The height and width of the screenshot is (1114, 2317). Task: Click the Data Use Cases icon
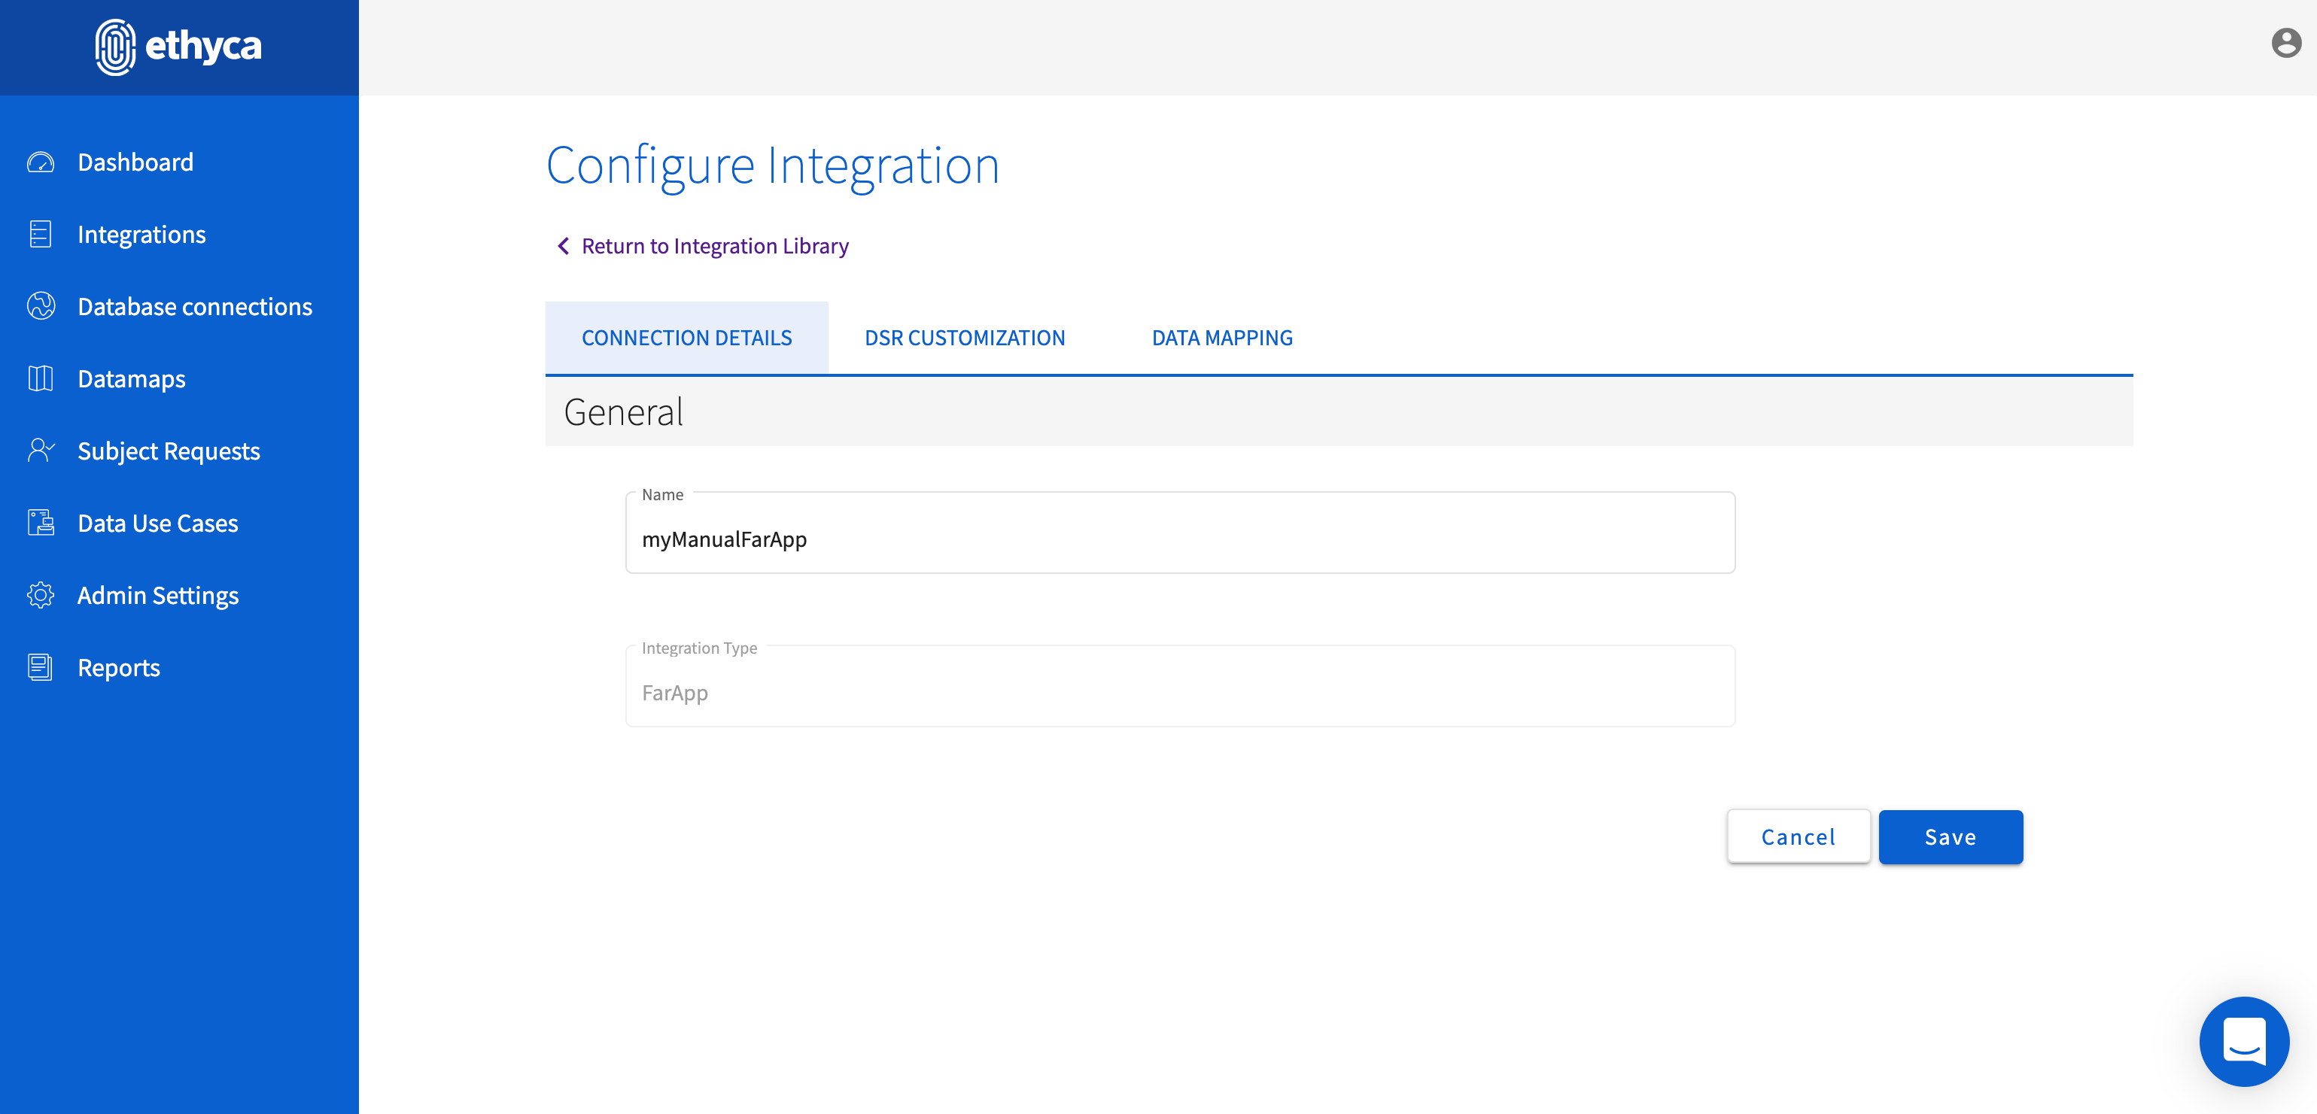click(41, 524)
